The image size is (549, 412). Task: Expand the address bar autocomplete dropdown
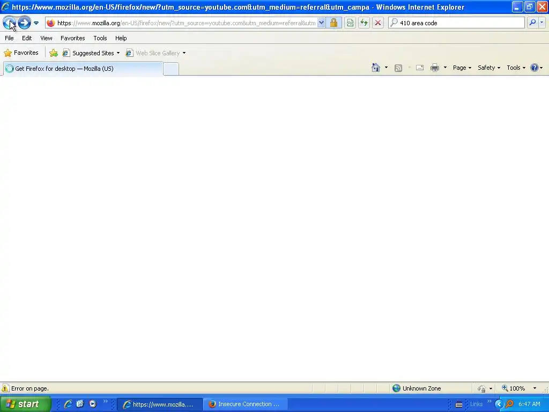(x=321, y=23)
